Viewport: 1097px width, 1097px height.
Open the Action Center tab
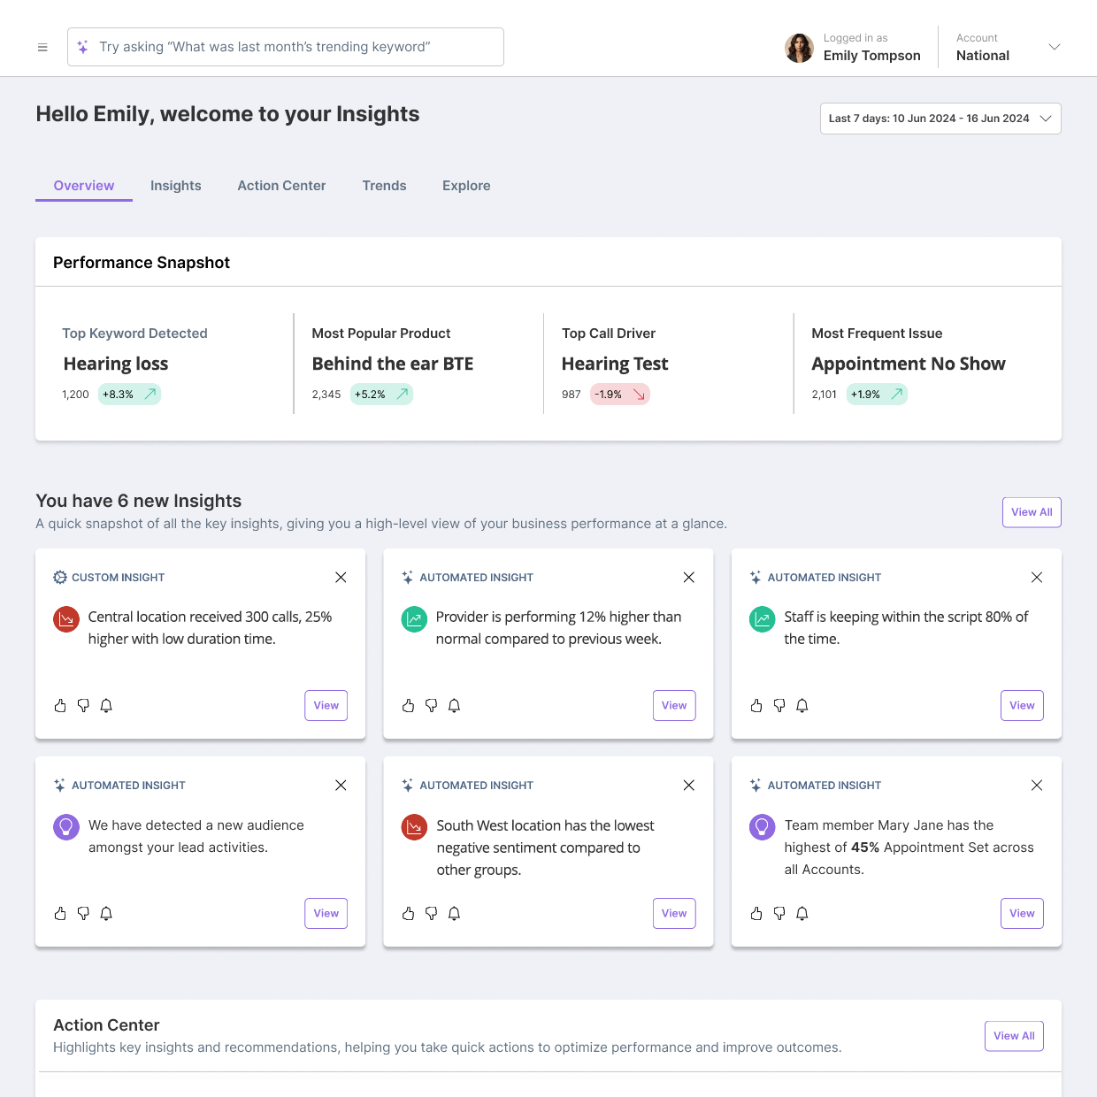281,186
